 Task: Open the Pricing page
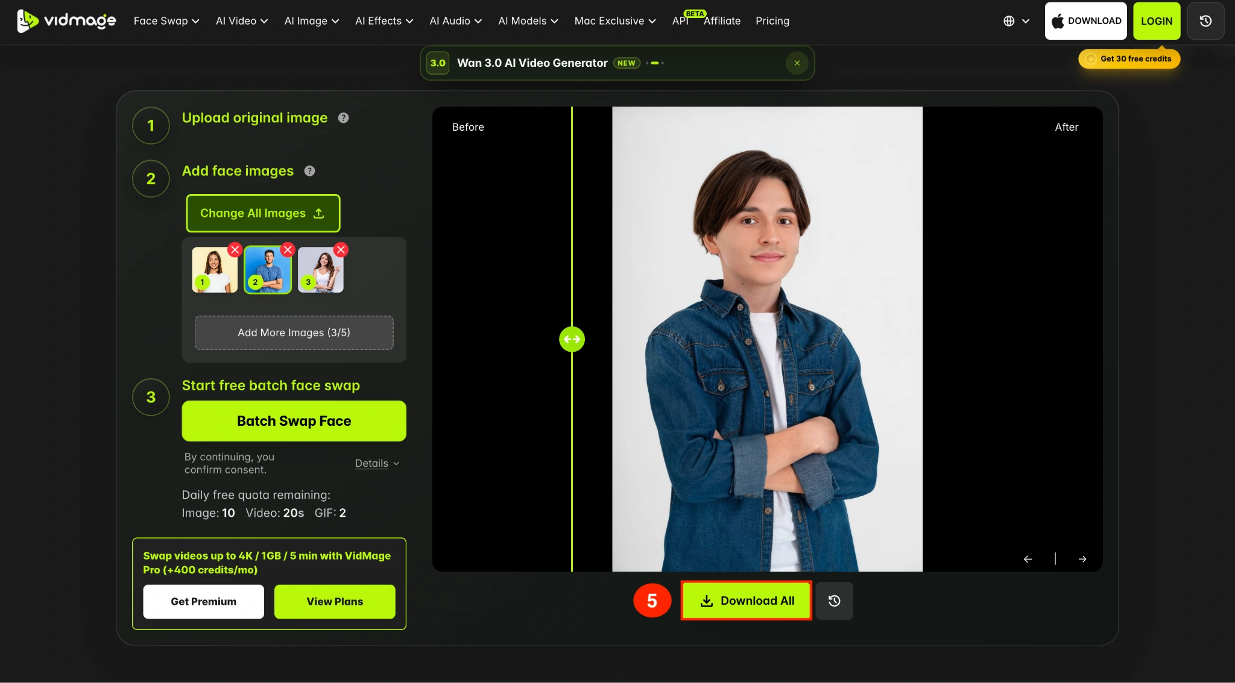[772, 21]
